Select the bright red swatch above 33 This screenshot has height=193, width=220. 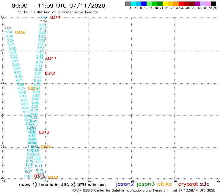181,4
